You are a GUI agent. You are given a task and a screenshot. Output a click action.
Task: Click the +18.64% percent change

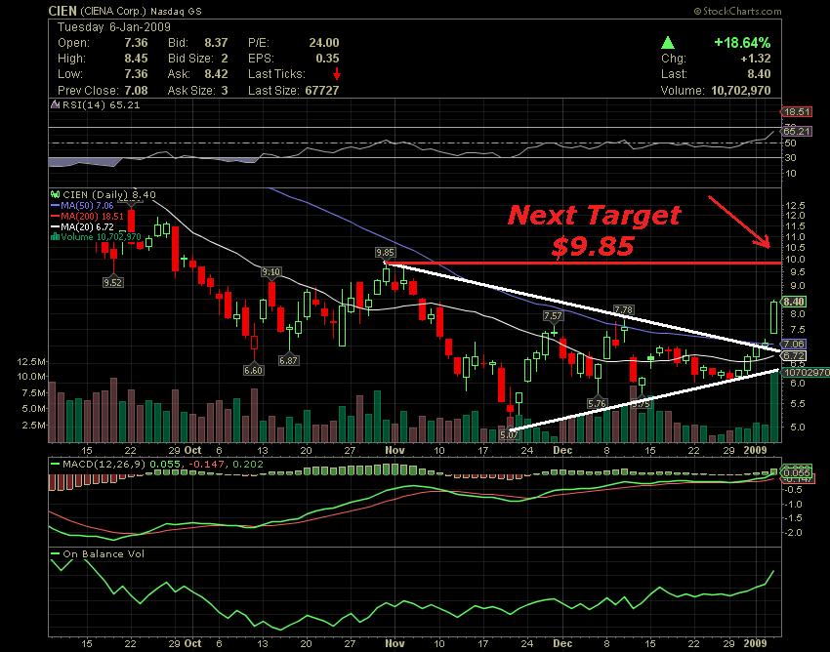[742, 42]
